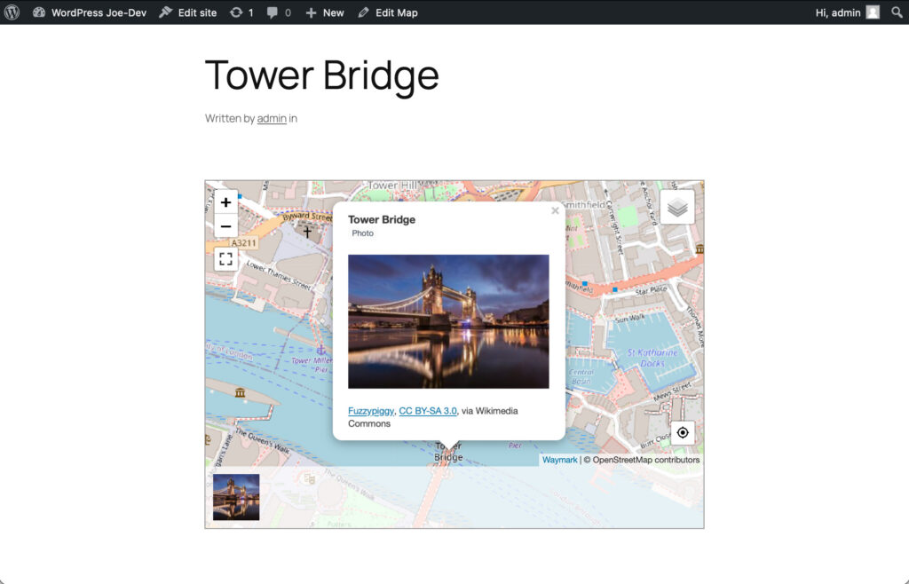Click the search magnifier icon
This screenshot has width=909, height=584.
897,12
